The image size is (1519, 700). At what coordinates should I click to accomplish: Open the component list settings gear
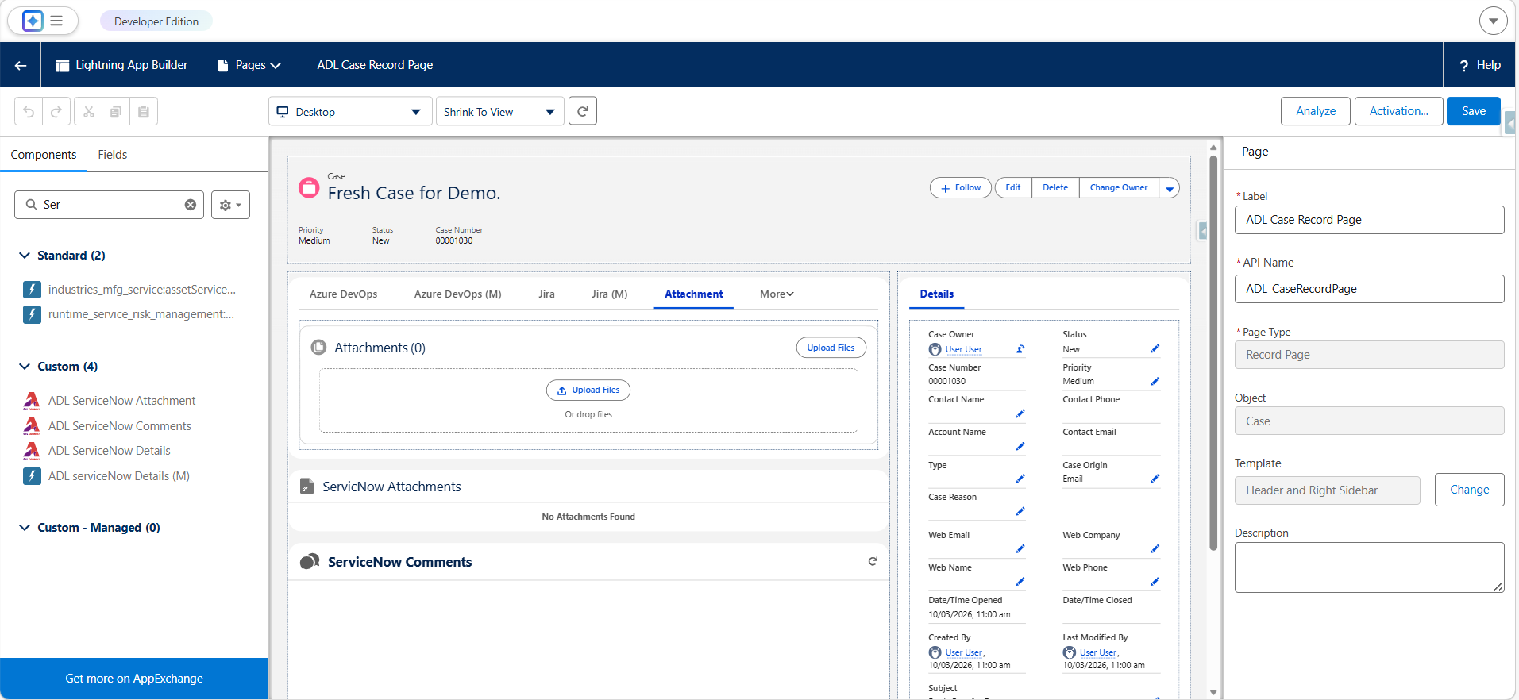(x=230, y=205)
